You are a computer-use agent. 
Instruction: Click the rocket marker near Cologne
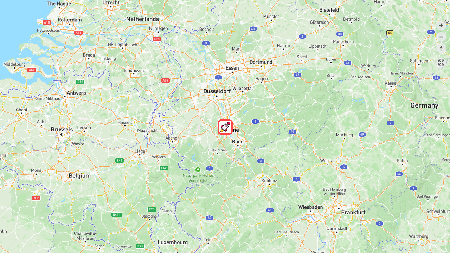click(x=225, y=127)
